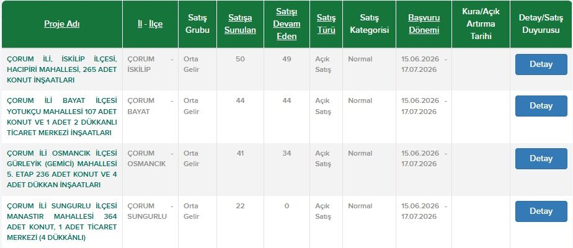Viewport: 573px width, 248px height.
Task: Click the Kura/Açık Artırma Tarihi header
Action: [x=481, y=24]
